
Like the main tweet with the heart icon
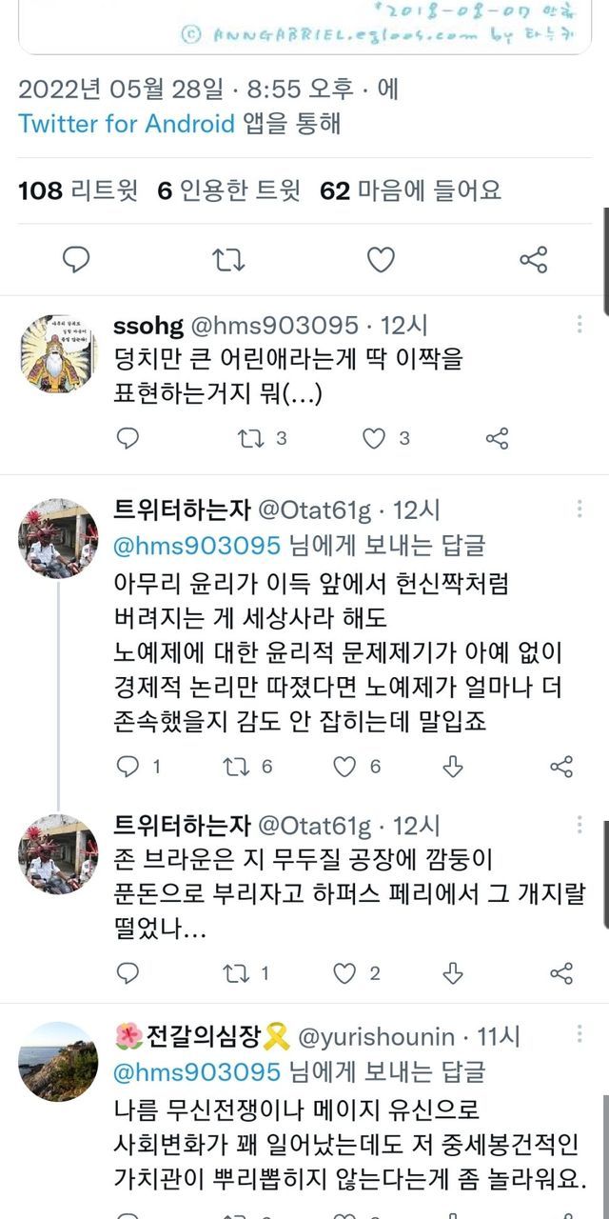(x=381, y=259)
